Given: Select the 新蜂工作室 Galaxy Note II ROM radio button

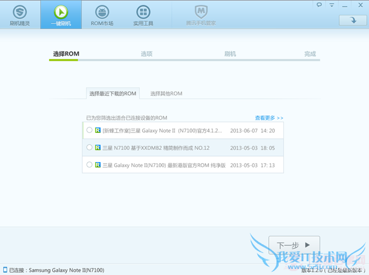Looking at the screenshot, I should click(x=89, y=130).
